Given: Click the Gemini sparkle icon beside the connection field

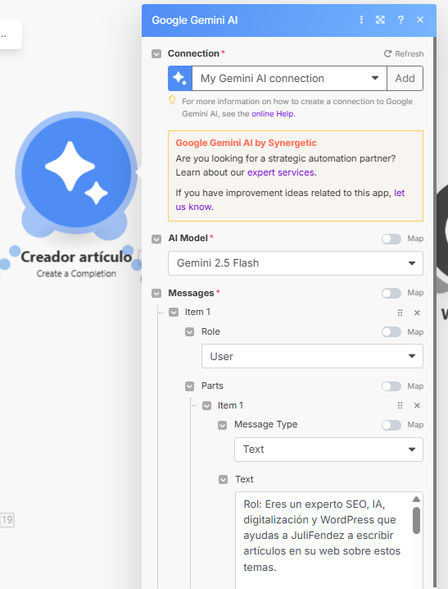Looking at the screenshot, I should pyautogui.click(x=180, y=79).
